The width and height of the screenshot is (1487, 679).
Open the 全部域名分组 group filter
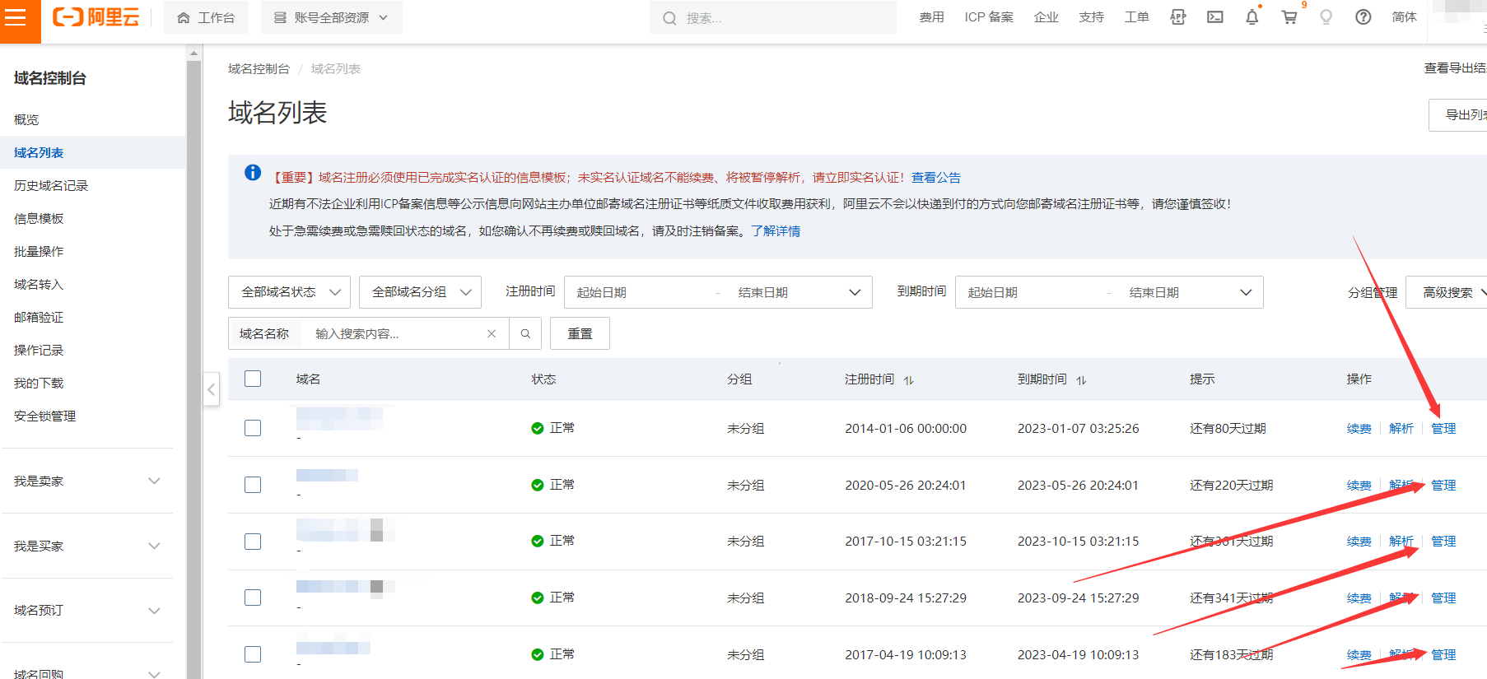pyautogui.click(x=420, y=292)
